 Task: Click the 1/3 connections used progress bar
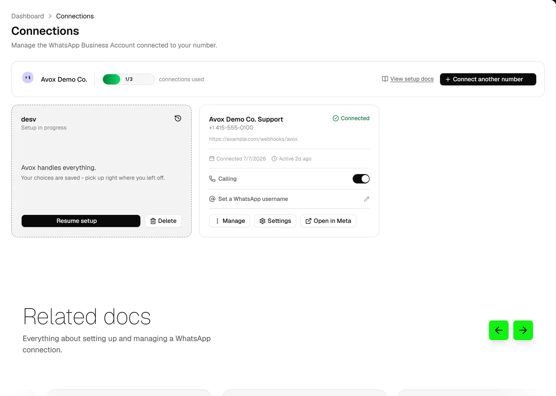pyautogui.click(x=129, y=79)
